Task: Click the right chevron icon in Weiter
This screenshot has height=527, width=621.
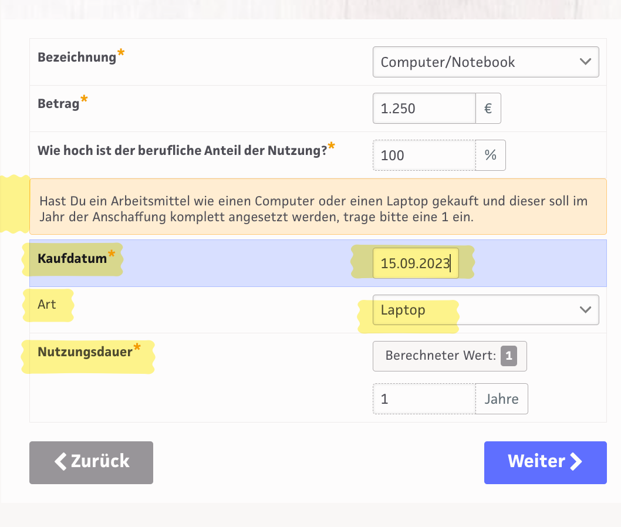Action: (576, 461)
